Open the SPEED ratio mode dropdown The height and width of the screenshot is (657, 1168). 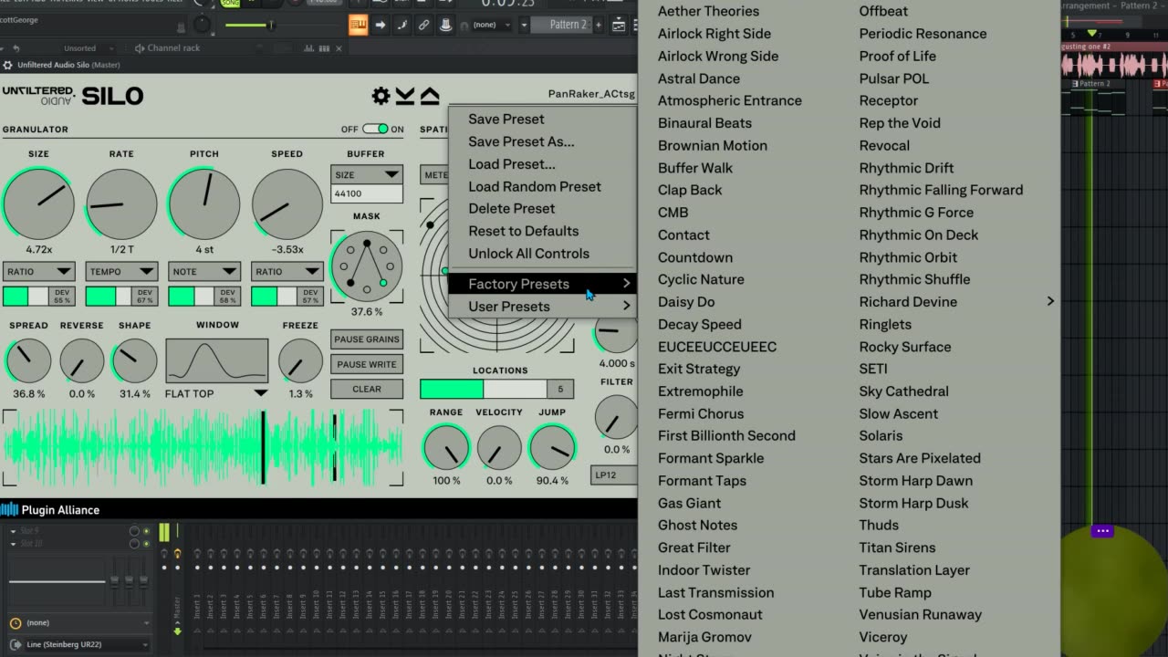(x=287, y=272)
